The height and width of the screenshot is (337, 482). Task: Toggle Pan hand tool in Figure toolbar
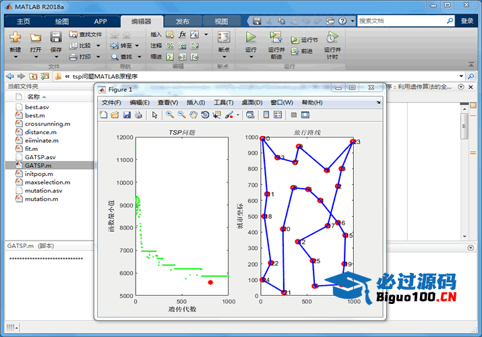coord(193,115)
